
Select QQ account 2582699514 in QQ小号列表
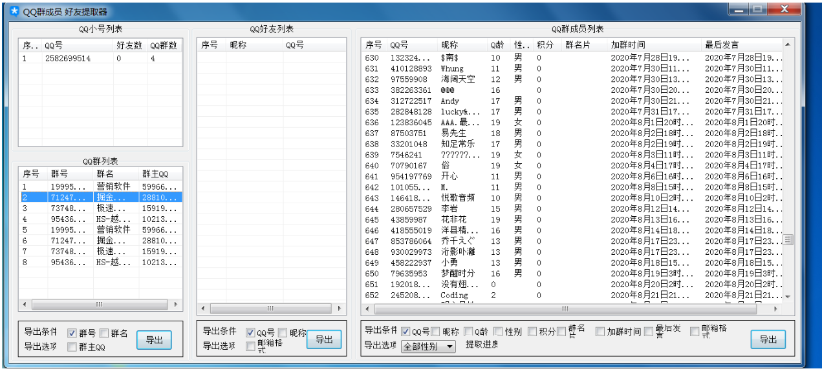tap(100, 58)
